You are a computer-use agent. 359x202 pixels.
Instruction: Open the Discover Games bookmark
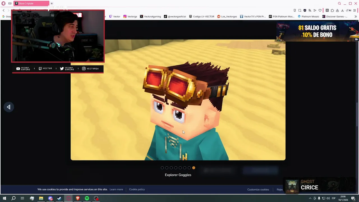[x=335, y=17]
